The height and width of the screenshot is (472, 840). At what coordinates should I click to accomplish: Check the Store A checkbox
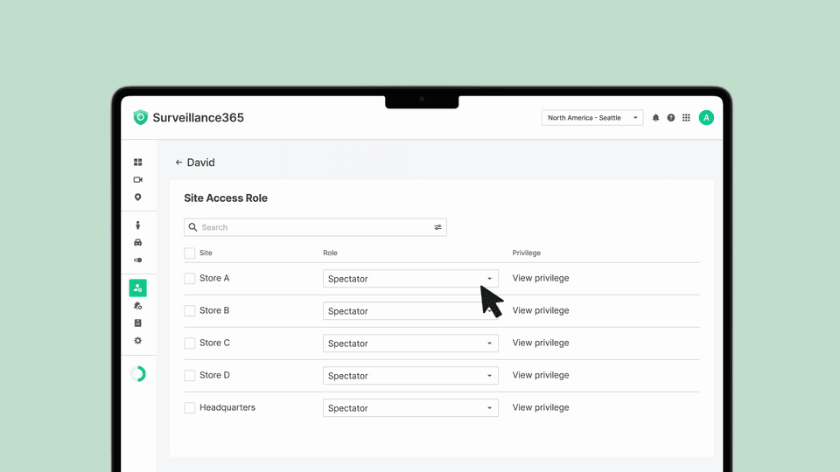click(190, 278)
